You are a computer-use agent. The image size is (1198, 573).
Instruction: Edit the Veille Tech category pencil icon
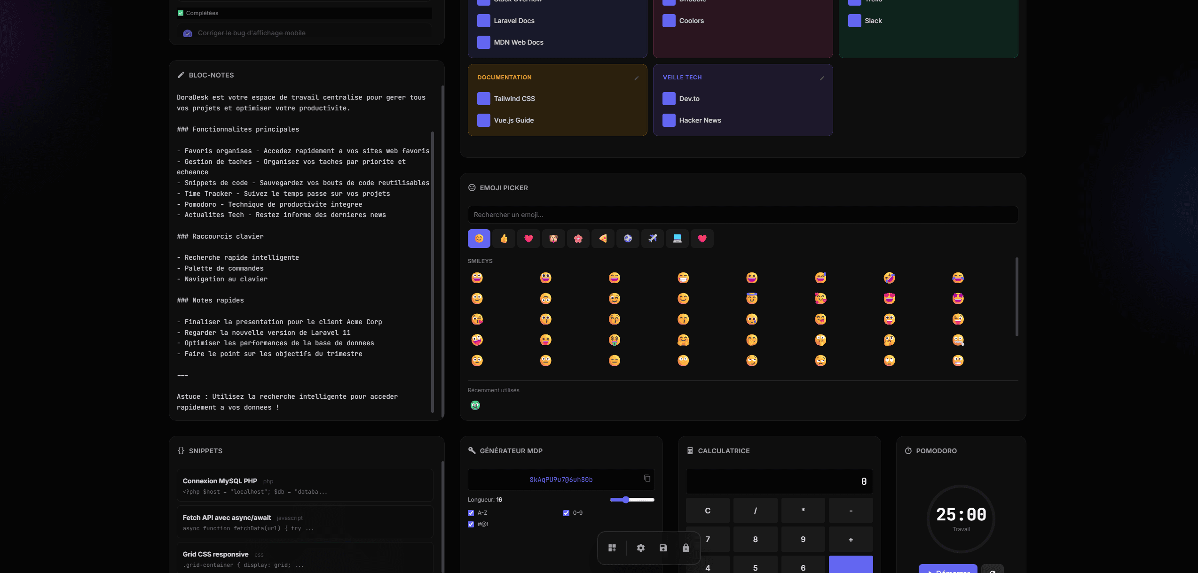(821, 78)
